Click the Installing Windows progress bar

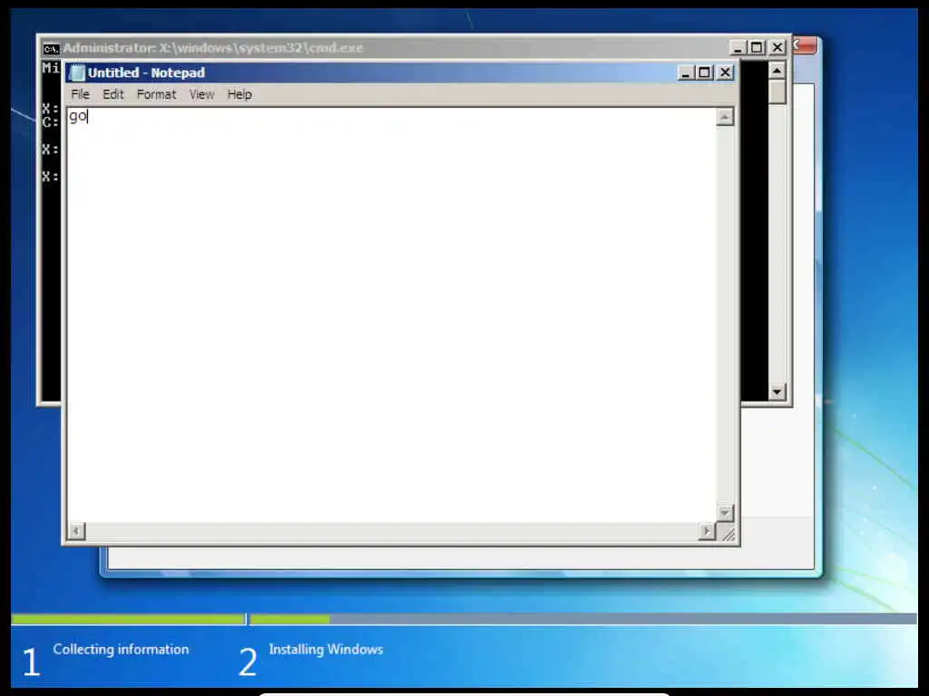pyautogui.click(x=583, y=619)
